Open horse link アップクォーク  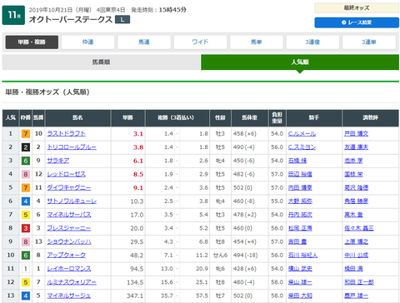pyautogui.click(x=66, y=256)
